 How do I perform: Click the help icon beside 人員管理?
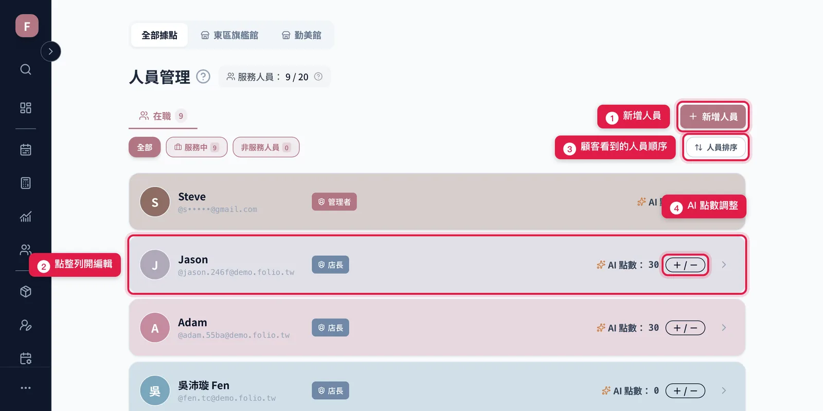(203, 77)
